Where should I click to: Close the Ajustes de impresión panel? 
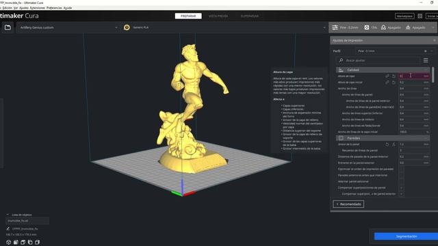[x=435, y=40]
